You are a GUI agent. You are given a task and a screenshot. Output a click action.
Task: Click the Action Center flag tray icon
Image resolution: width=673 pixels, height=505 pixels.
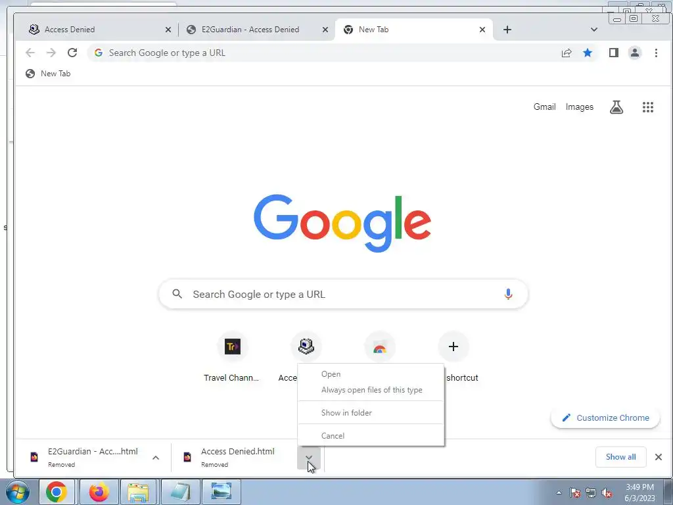pyautogui.click(x=574, y=493)
